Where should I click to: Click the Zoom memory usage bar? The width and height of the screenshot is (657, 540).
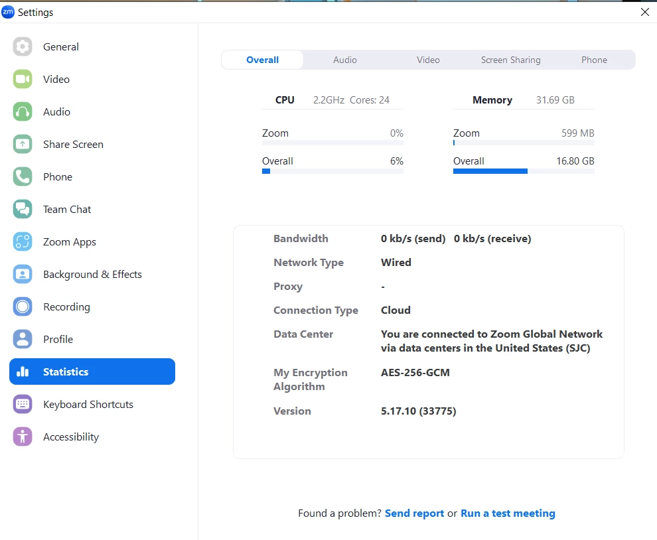click(524, 143)
